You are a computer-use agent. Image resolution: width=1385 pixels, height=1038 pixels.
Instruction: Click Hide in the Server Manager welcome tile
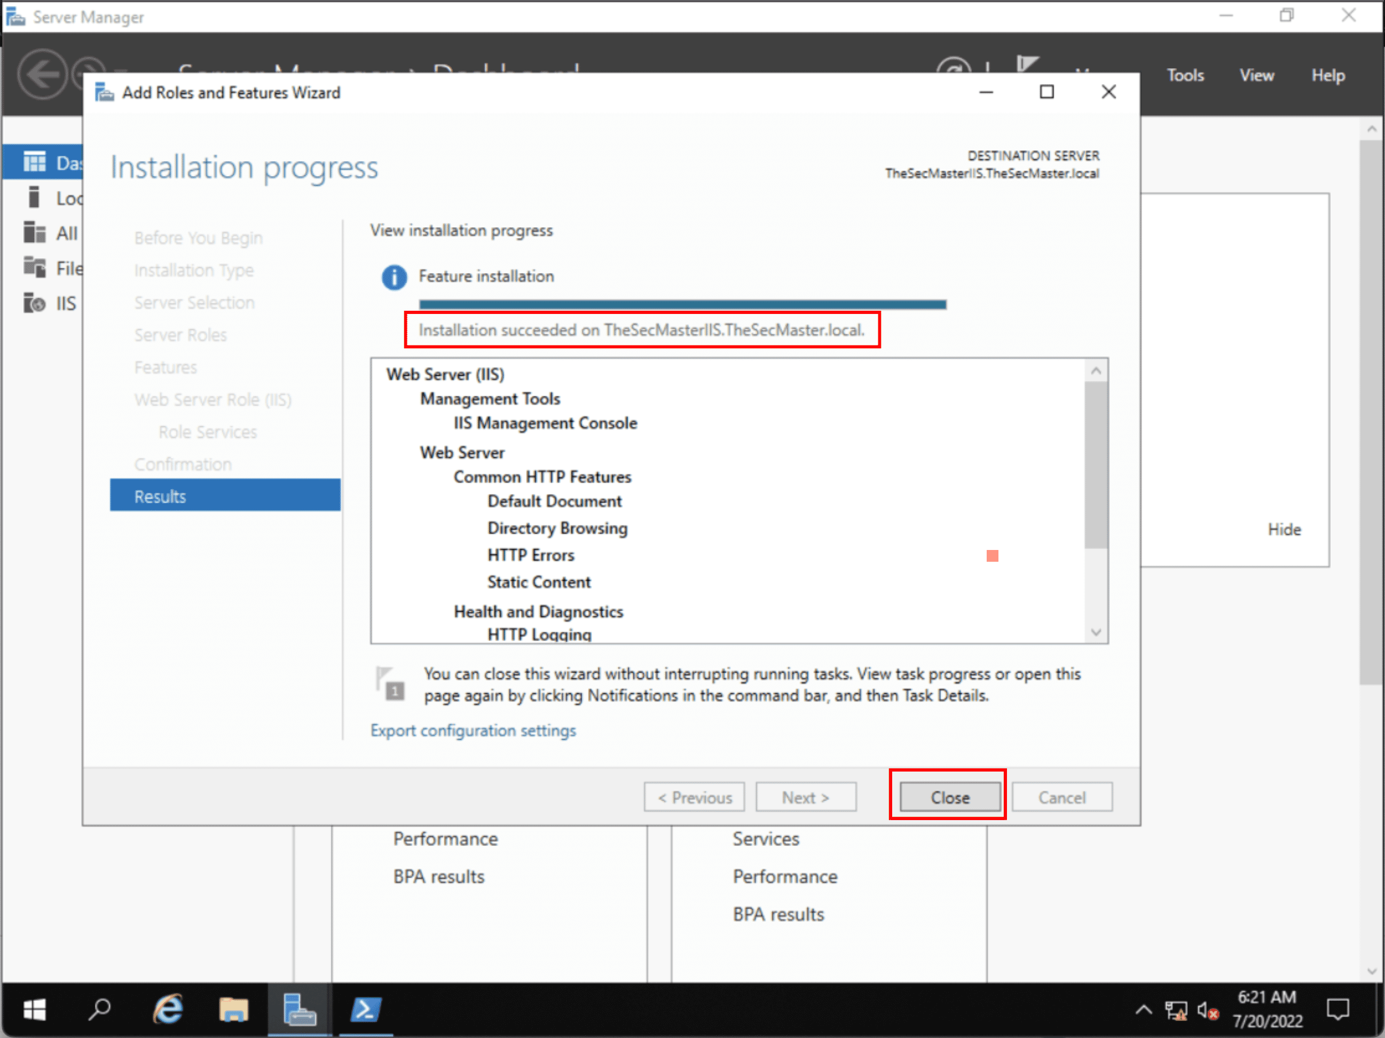click(x=1284, y=530)
